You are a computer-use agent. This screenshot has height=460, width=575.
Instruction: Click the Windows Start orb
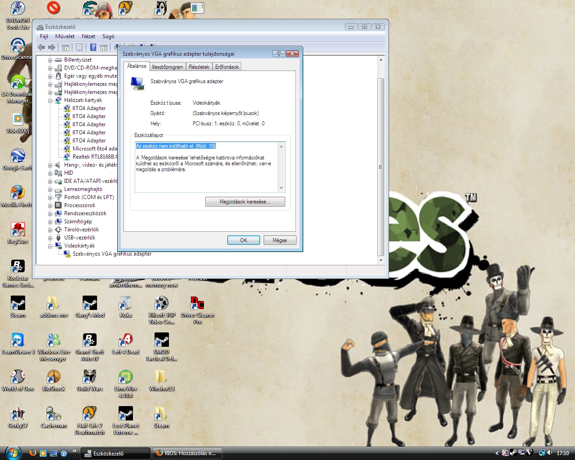coord(13,452)
